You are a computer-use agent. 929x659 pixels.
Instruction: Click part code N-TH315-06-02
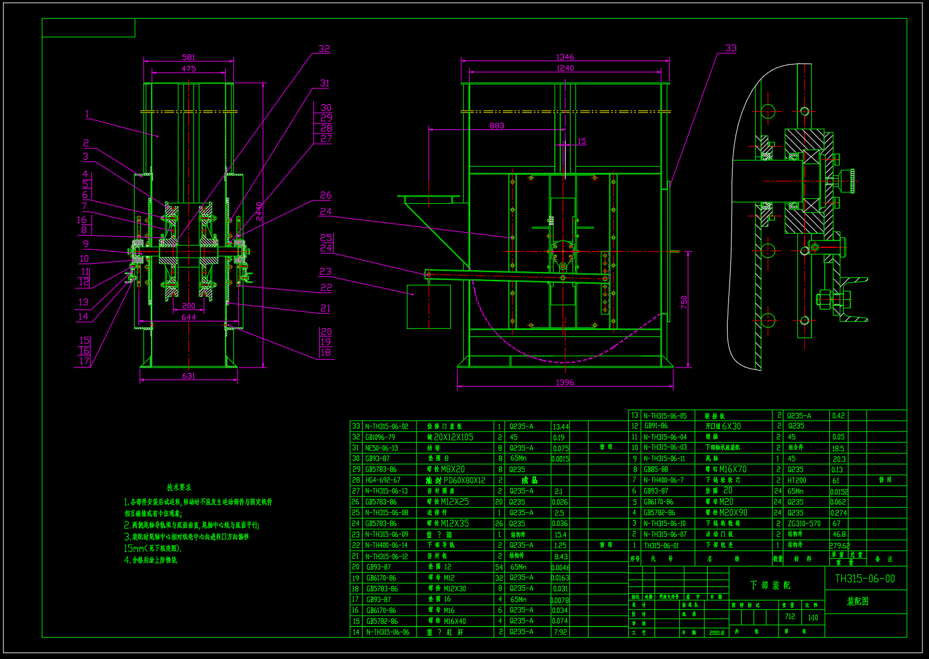[x=387, y=426]
